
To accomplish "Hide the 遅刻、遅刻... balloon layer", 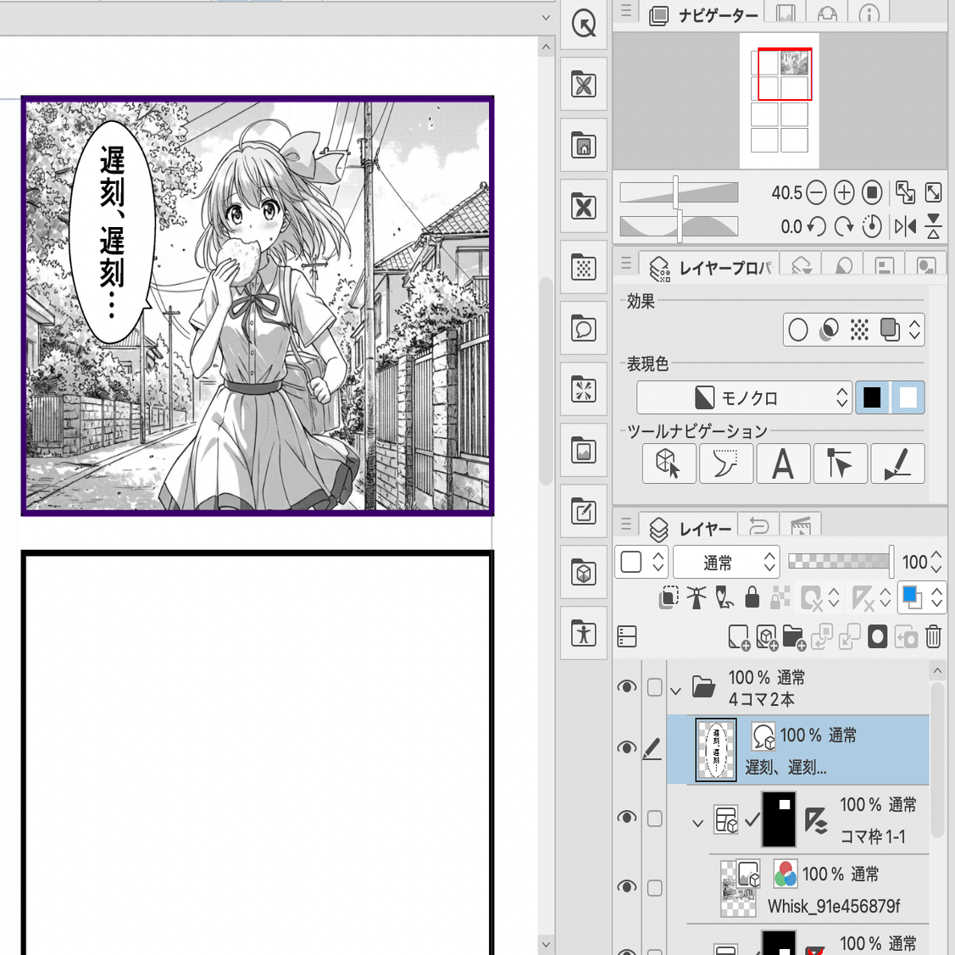I will [x=627, y=747].
